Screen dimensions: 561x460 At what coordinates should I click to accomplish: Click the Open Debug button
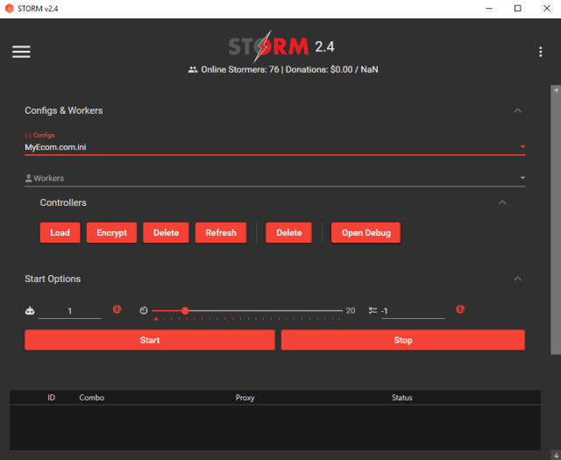[x=366, y=232]
